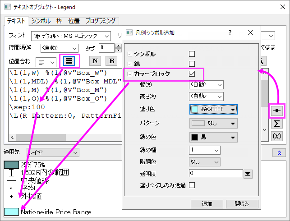Collapse the カラーブロック node
This screenshot has height=221, width=290.
click(x=130, y=74)
